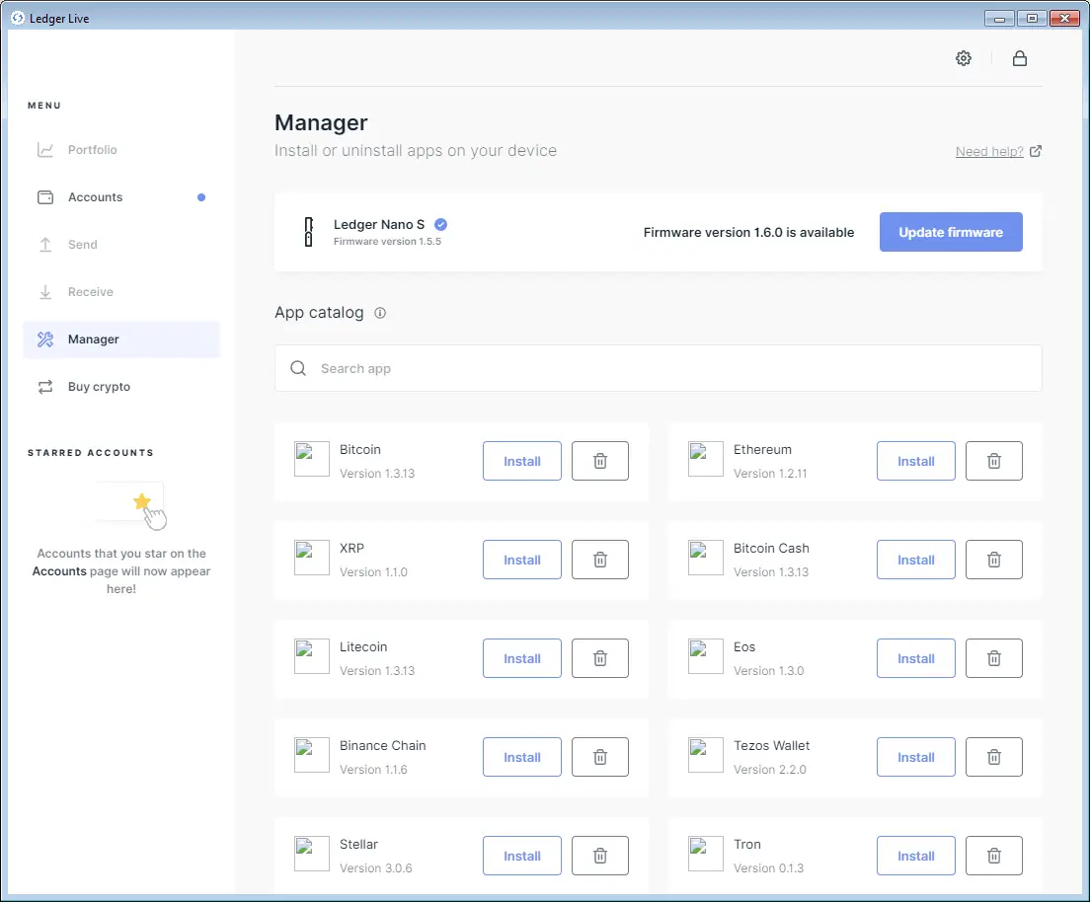Lock the app with the padlock icon
The width and height of the screenshot is (1090, 902).
1020,58
